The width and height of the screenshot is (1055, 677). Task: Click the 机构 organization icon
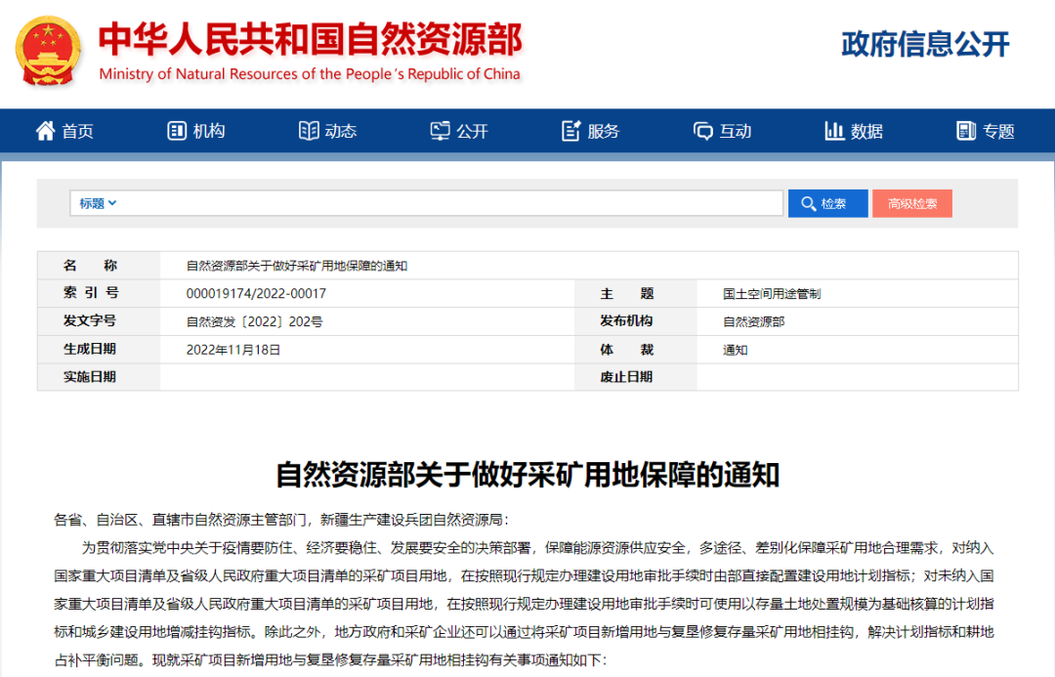[x=177, y=131]
